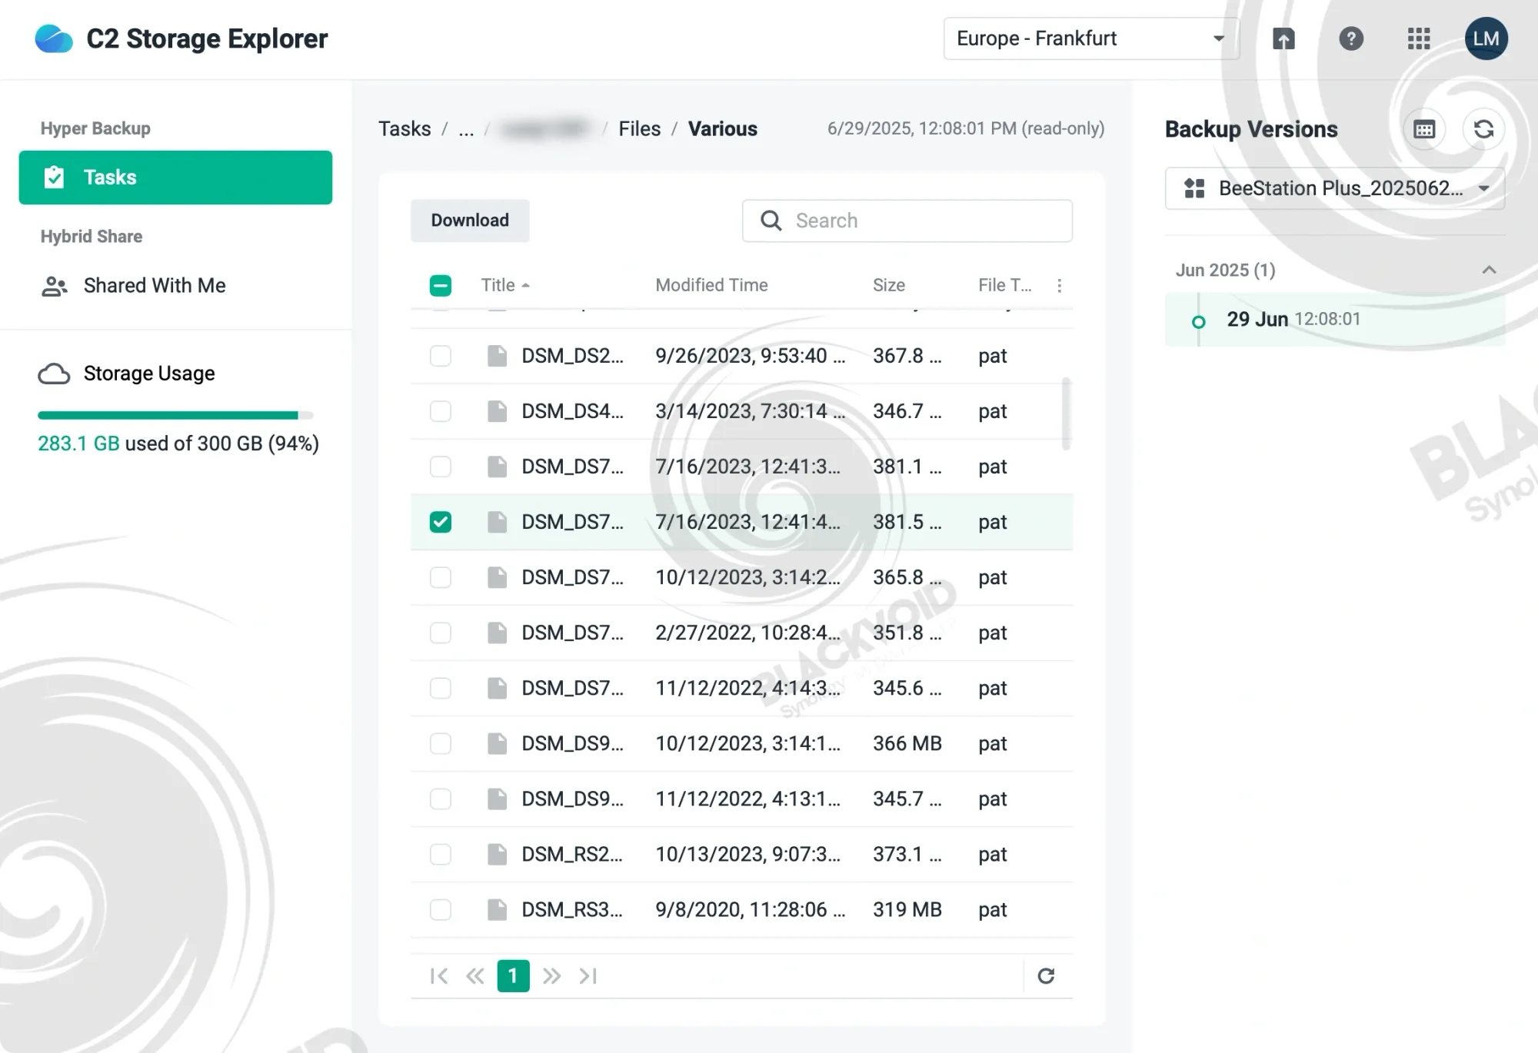Click the Various breadcrumb folder
The width and height of the screenshot is (1538, 1053).
723,129
